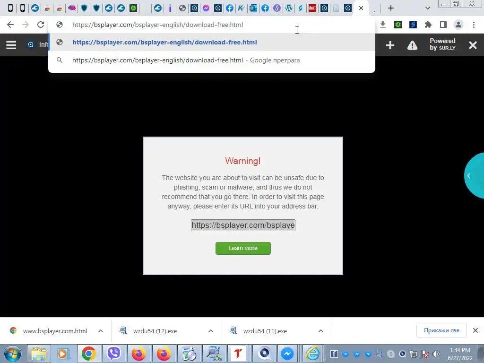Reload the current page
This screenshot has width=484, height=363.
tap(41, 25)
